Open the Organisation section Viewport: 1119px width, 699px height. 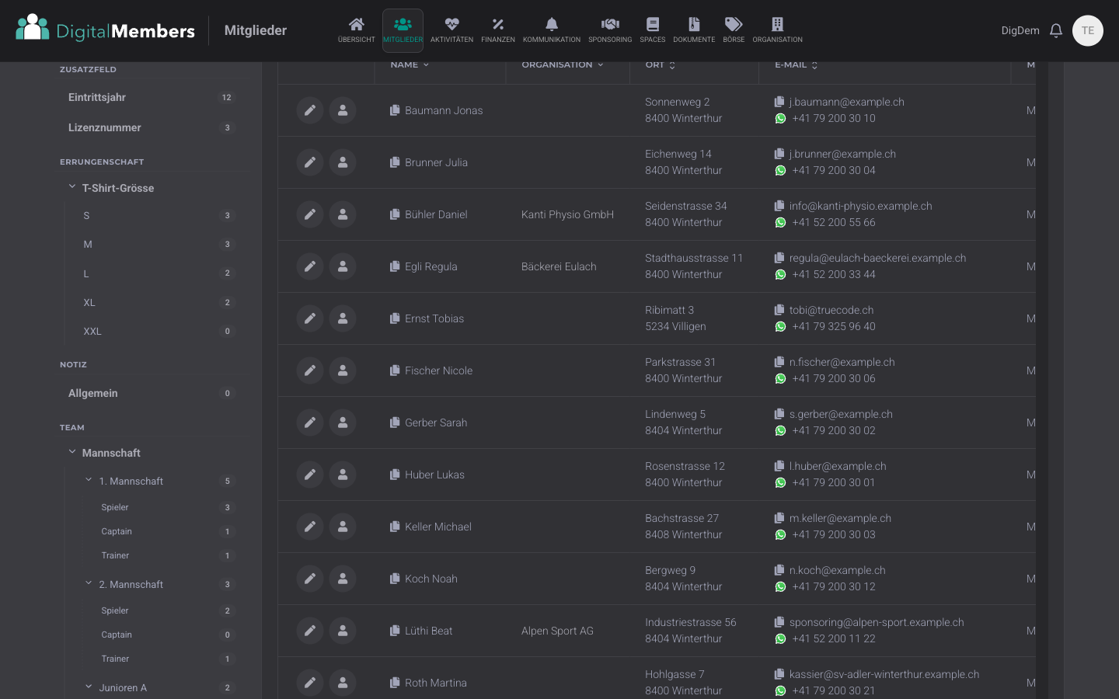[777, 30]
